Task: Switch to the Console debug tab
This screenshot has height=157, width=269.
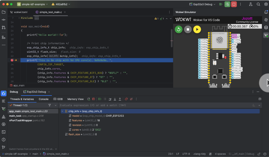Action: 44,99
